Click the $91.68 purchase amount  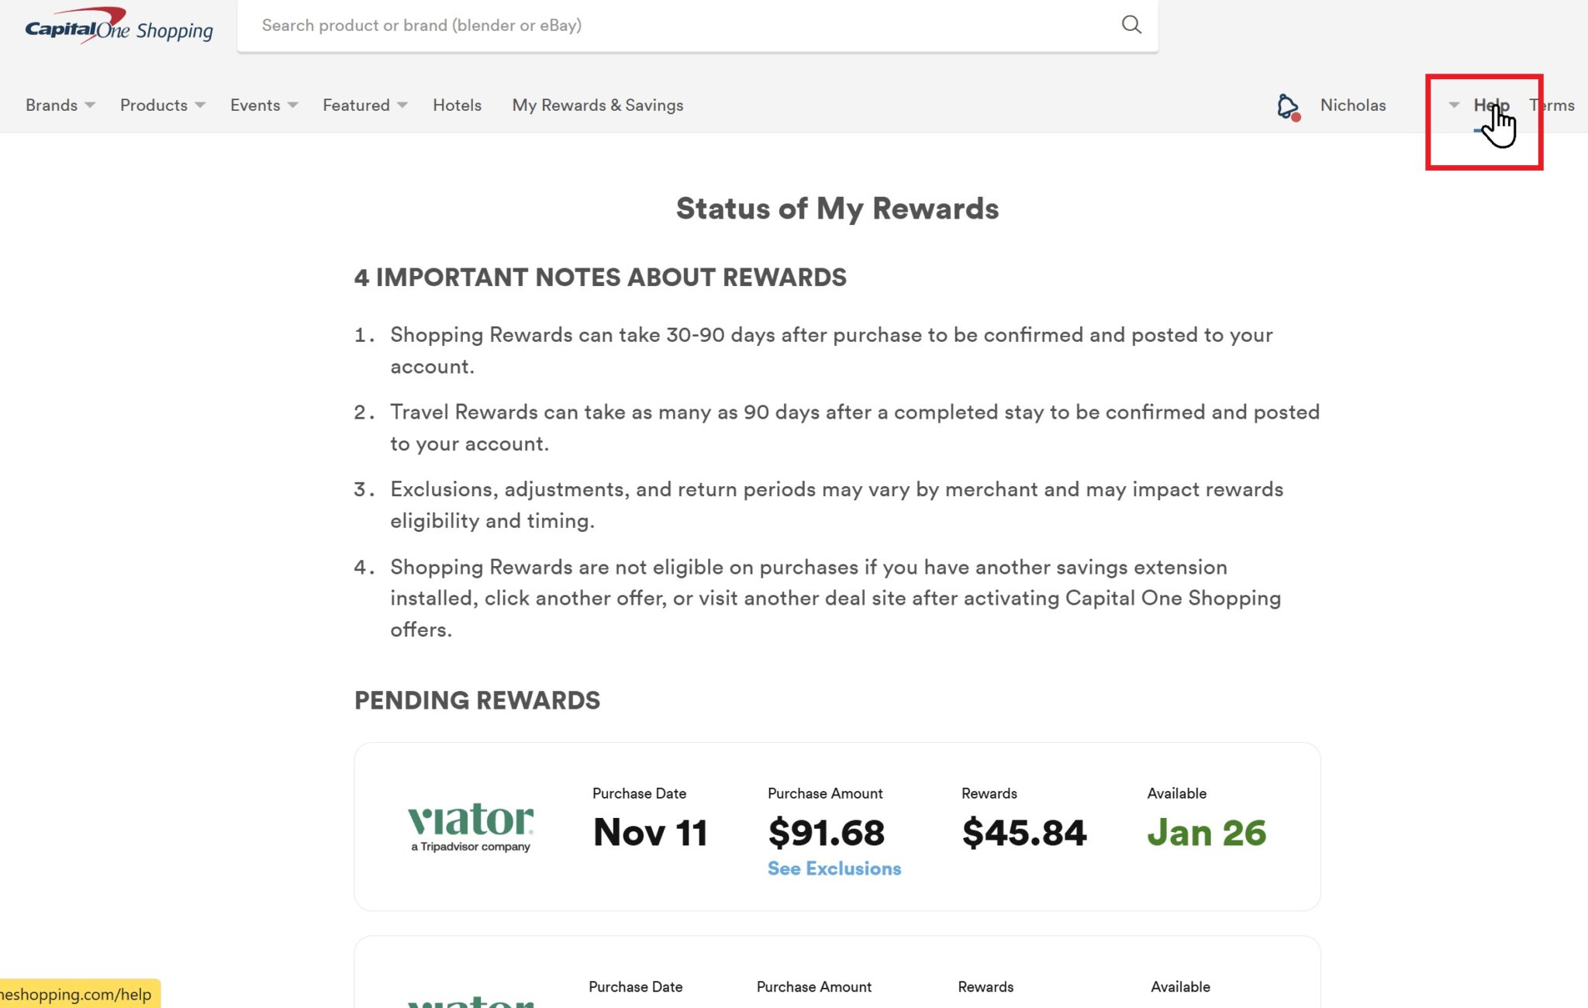coord(826,833)
